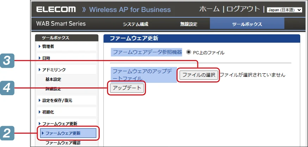
Task: Open the ホーム link
Action: (209, 9)
